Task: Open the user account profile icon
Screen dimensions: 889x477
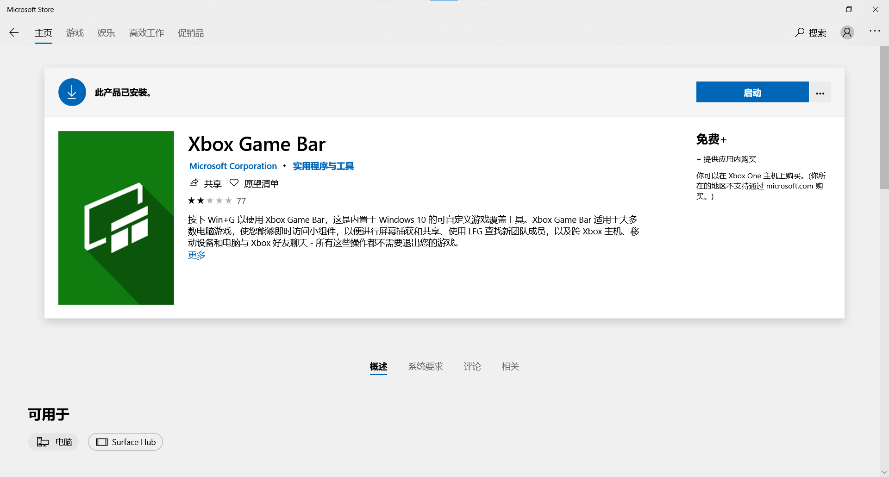Action: coord(847,32)
